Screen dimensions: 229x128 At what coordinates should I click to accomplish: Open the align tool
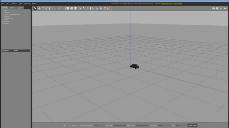[101, 8]
